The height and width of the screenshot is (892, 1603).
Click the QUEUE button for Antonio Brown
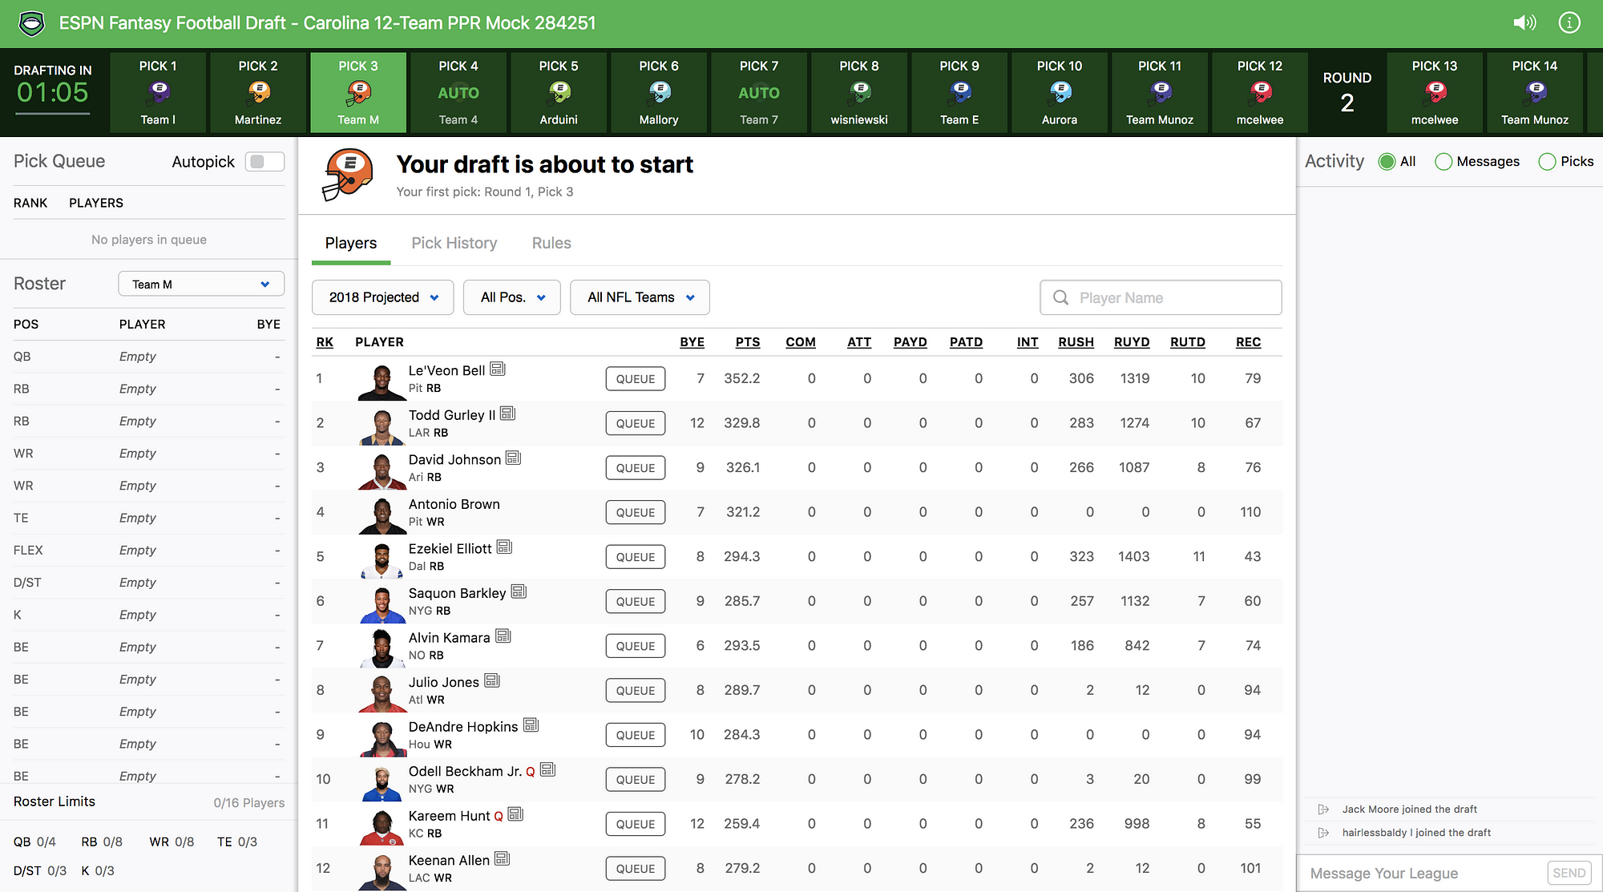tap(635, 512)
